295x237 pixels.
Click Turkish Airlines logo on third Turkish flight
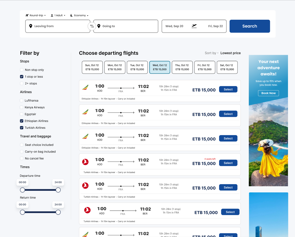tap(87, 210)
